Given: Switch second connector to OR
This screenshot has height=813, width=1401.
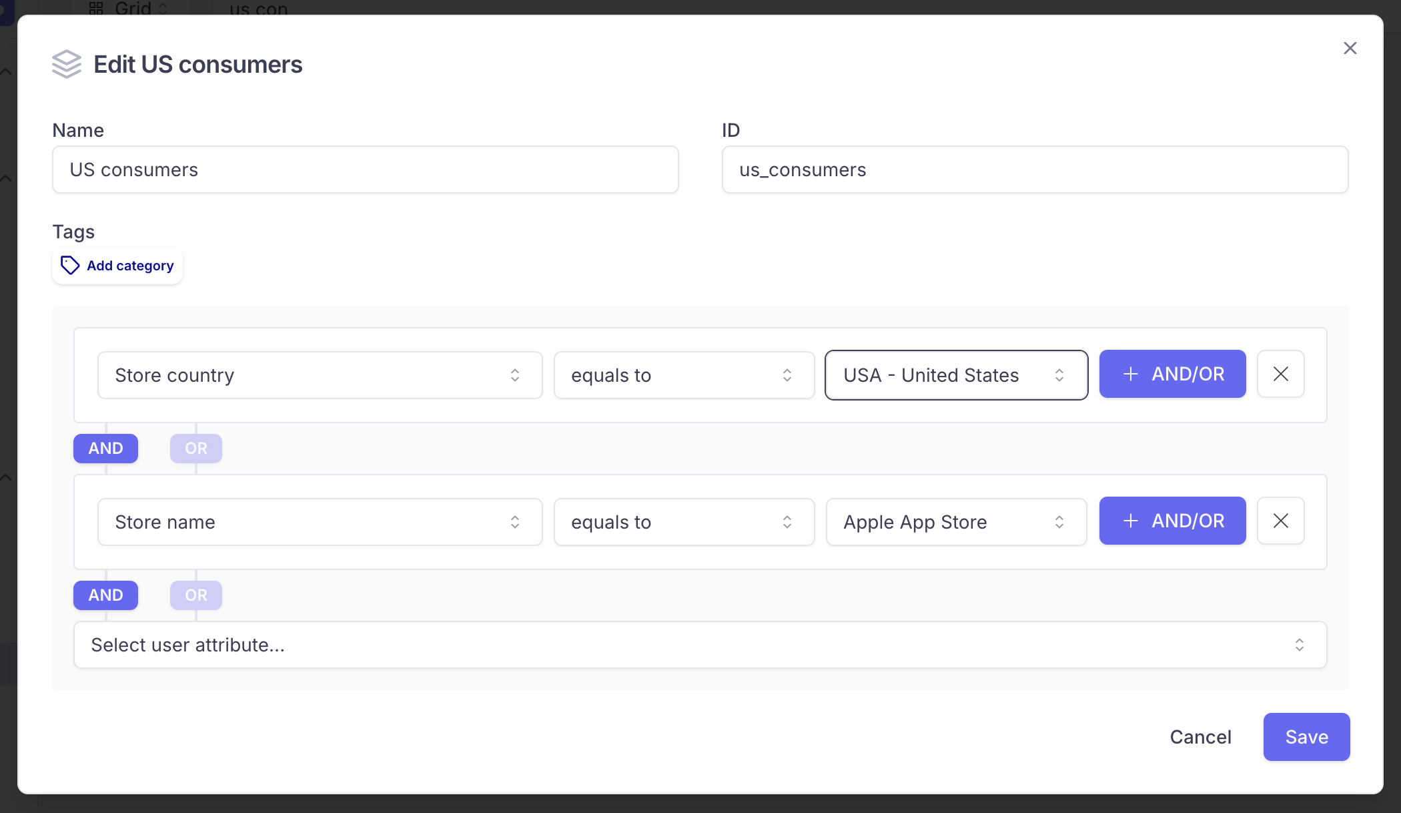Looking at the screenshot, I should (195, 595).
